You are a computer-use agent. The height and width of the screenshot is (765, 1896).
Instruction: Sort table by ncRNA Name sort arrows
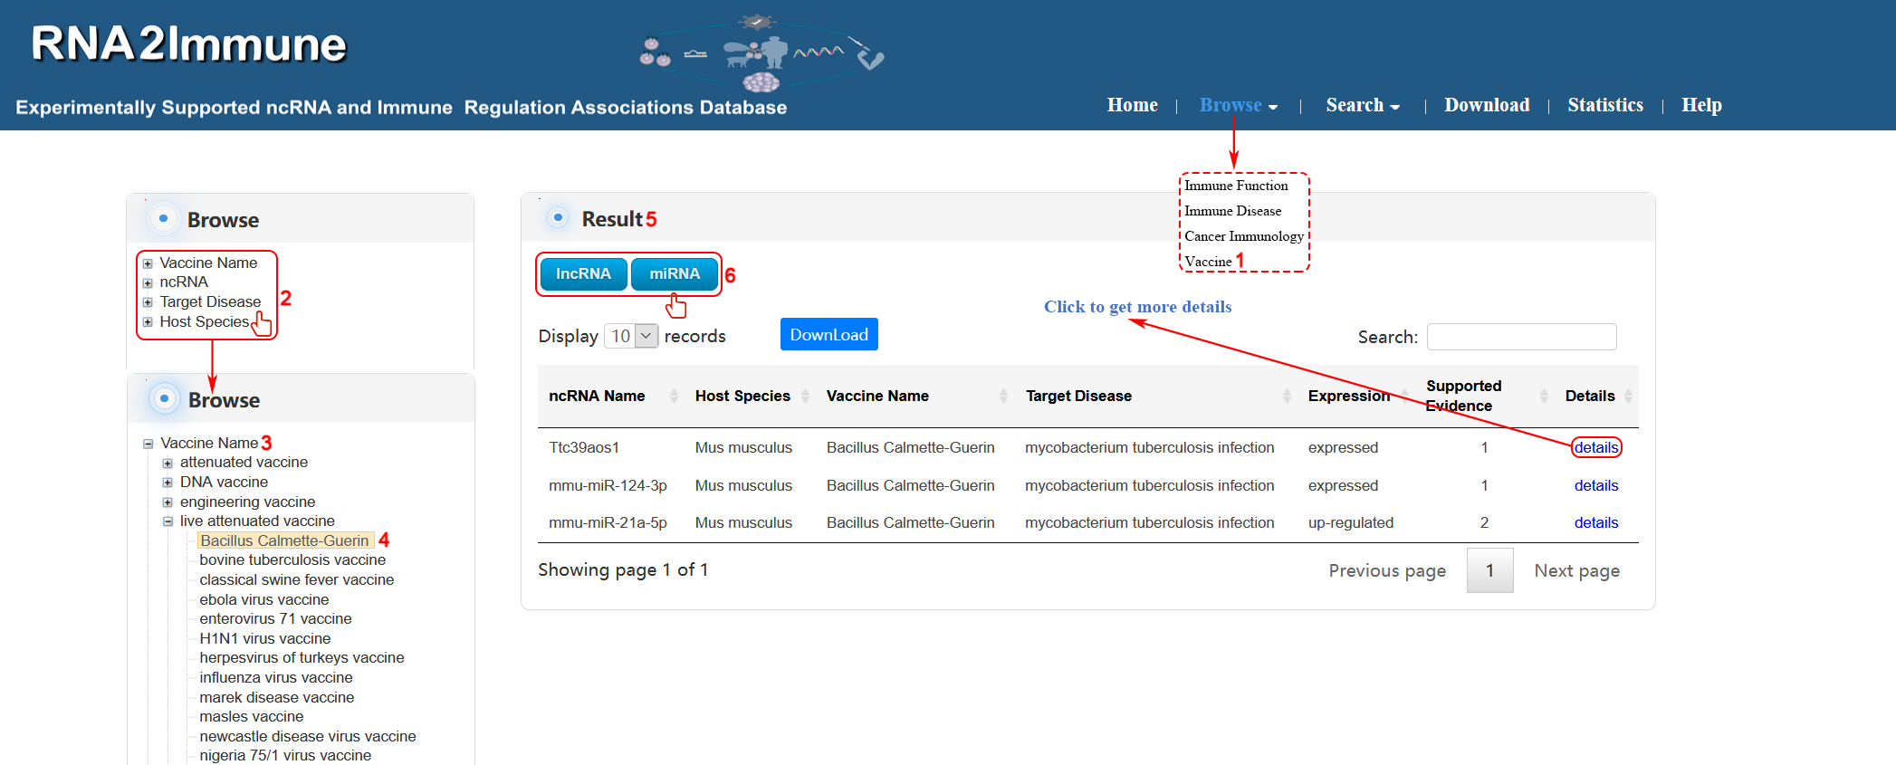[674, 396]
